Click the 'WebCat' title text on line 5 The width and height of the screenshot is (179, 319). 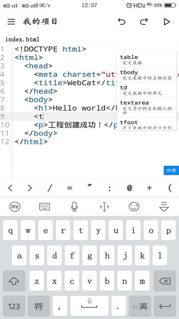click(82, 83)
